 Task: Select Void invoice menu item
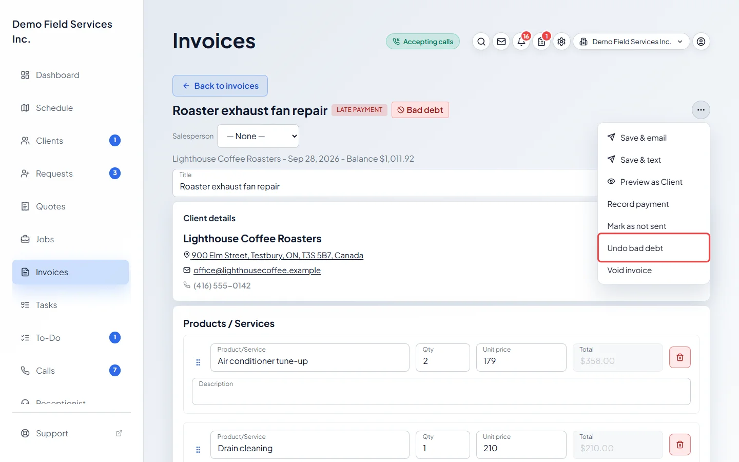click(654, 270)
